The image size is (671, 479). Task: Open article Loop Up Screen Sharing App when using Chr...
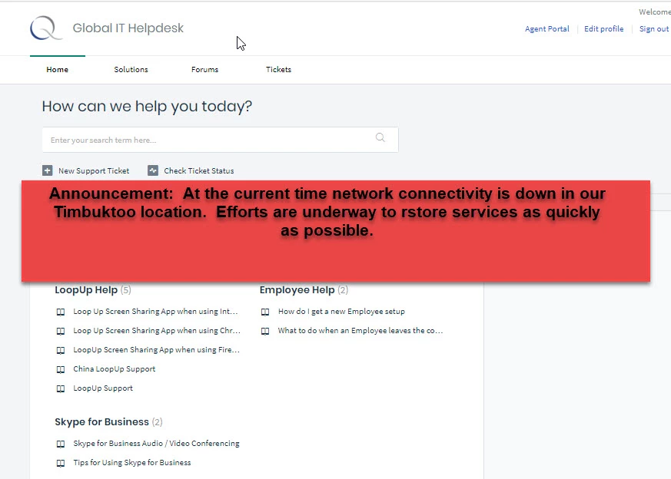point(157,331)
